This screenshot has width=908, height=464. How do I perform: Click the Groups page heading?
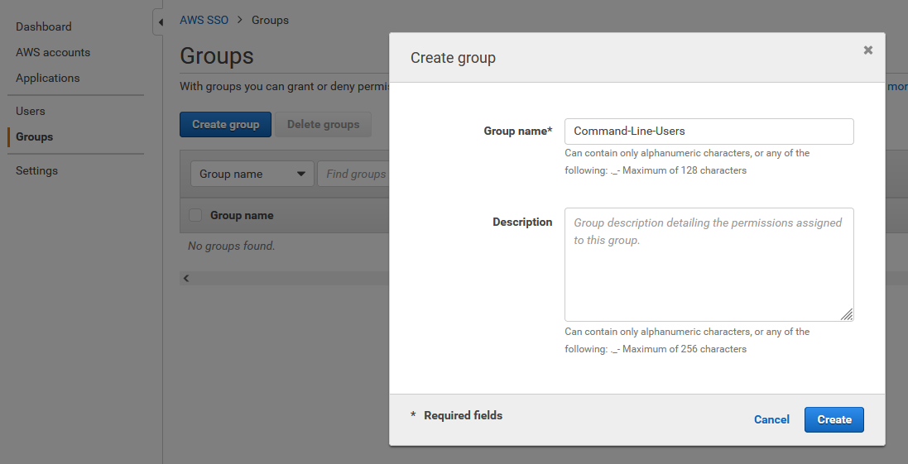(217, 56)
